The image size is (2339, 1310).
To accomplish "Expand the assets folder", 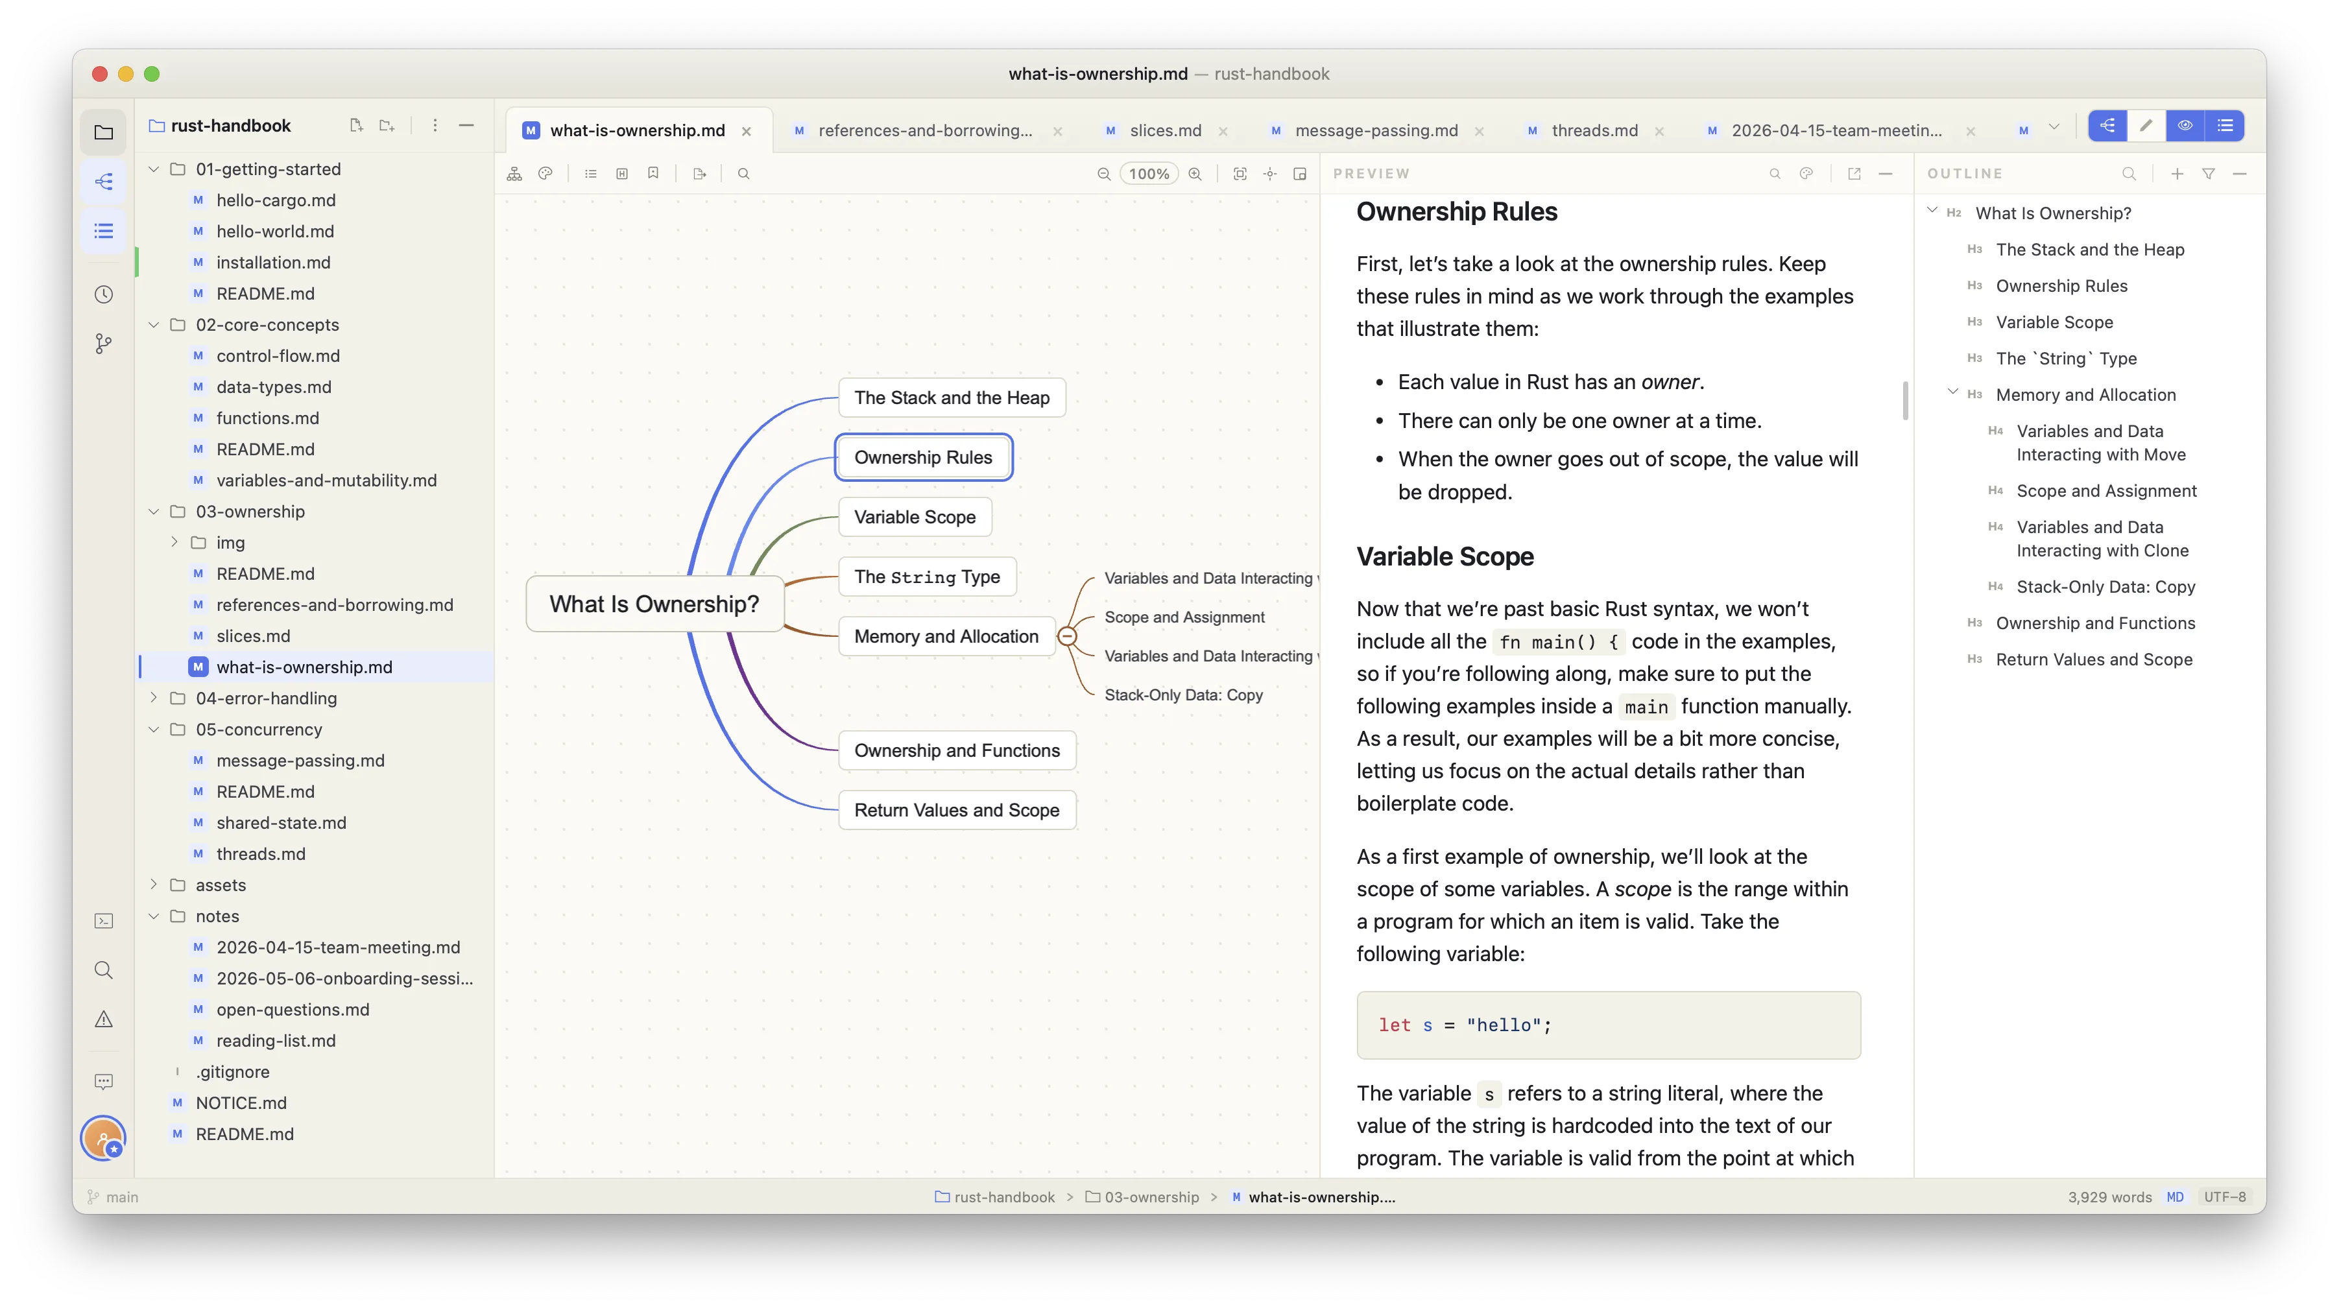I will click(x=154, y=884).
